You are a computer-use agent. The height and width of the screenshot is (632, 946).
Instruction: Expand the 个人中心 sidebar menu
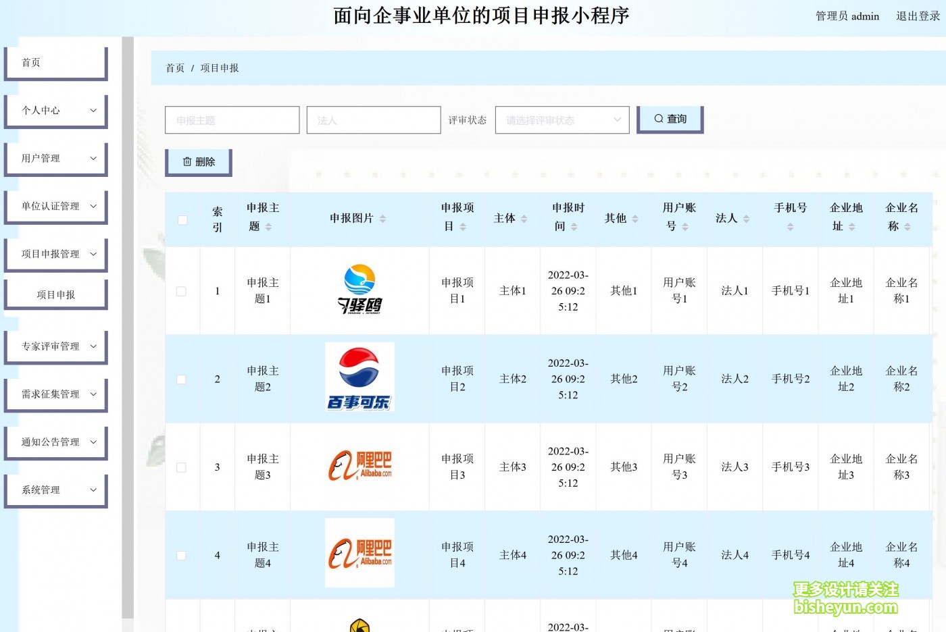pyautogui.click(x=55, y=110)
